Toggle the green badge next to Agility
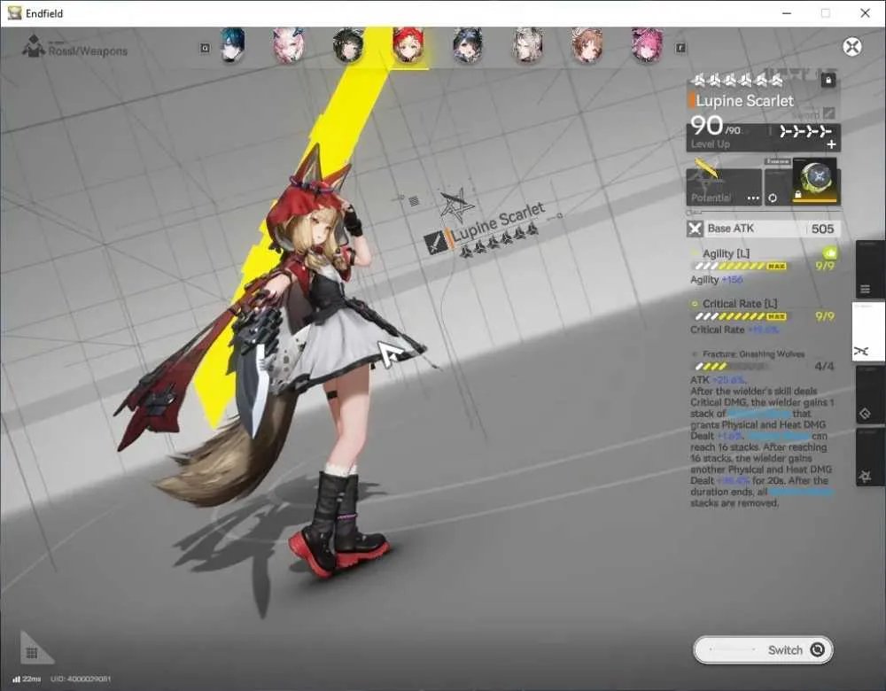The height and width of the screenshot is (691, 886). tap(829, 252)
